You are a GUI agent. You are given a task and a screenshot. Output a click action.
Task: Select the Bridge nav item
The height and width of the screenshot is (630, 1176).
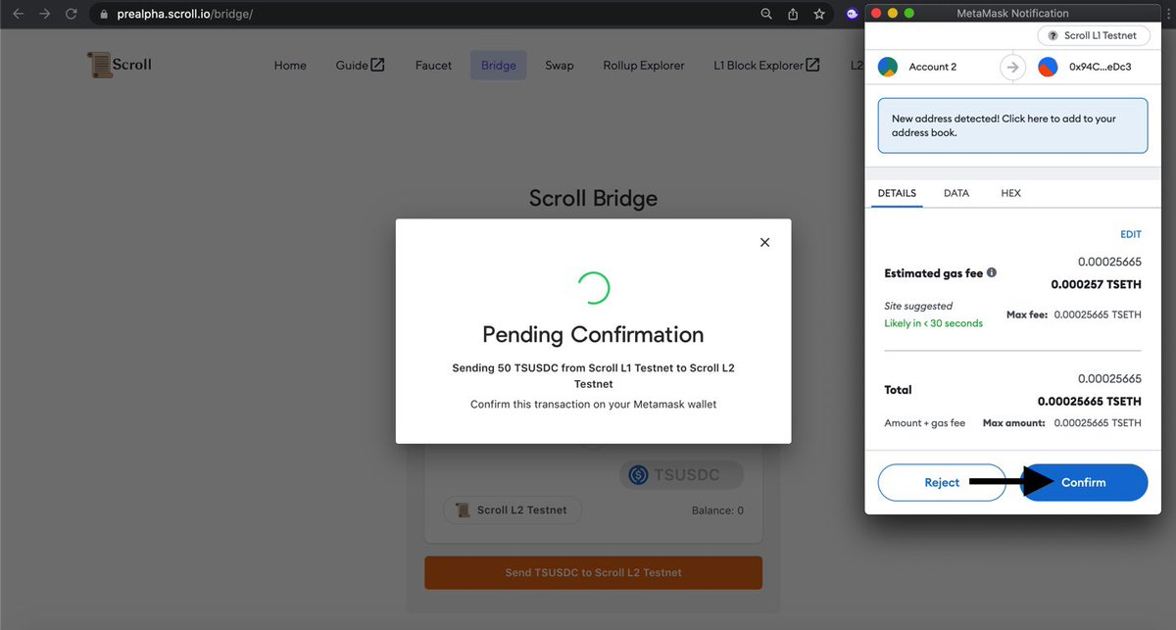[499, 66]
